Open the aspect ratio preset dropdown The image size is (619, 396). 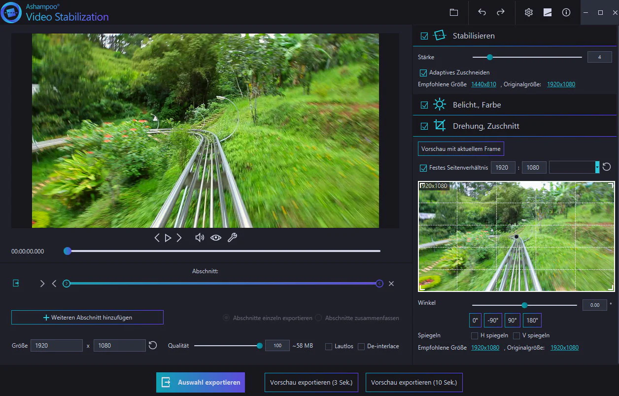(x=597, y=167)
